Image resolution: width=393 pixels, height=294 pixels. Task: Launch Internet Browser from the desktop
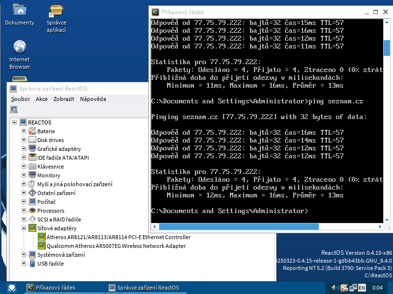pyautogui.click(x=20, y=47)
